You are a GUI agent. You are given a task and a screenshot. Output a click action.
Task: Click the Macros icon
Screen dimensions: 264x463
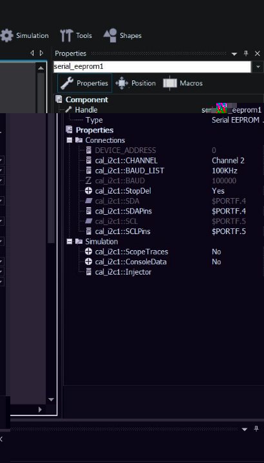[x=170, y=83]
